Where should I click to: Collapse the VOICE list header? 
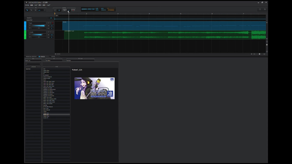click(56, 67)
